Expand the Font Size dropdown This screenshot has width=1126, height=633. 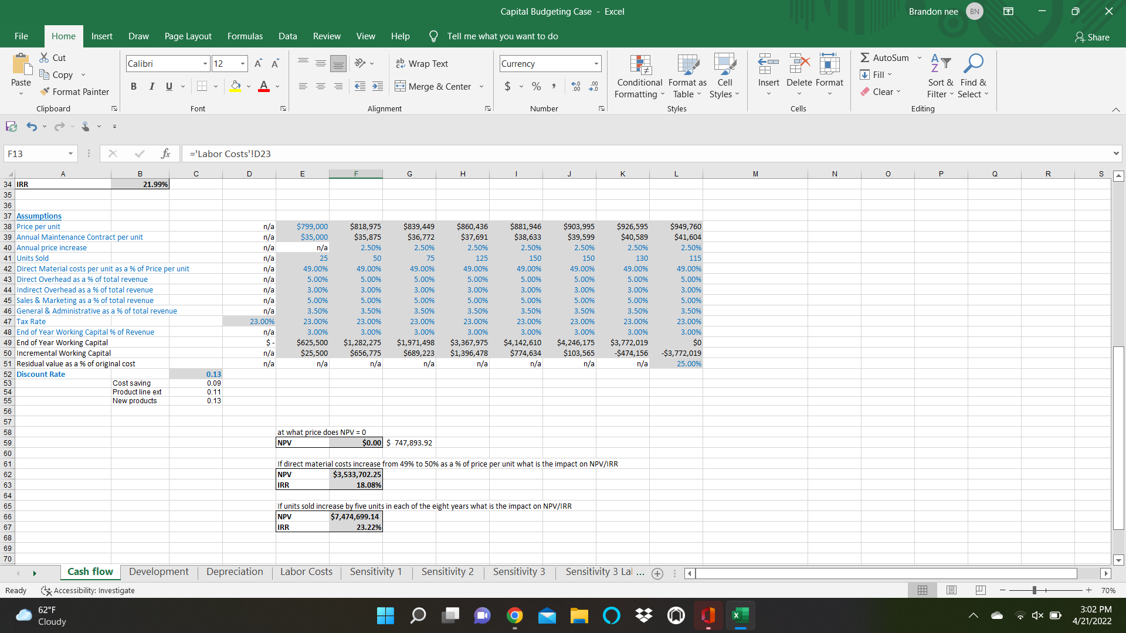[x=242, y=63]
